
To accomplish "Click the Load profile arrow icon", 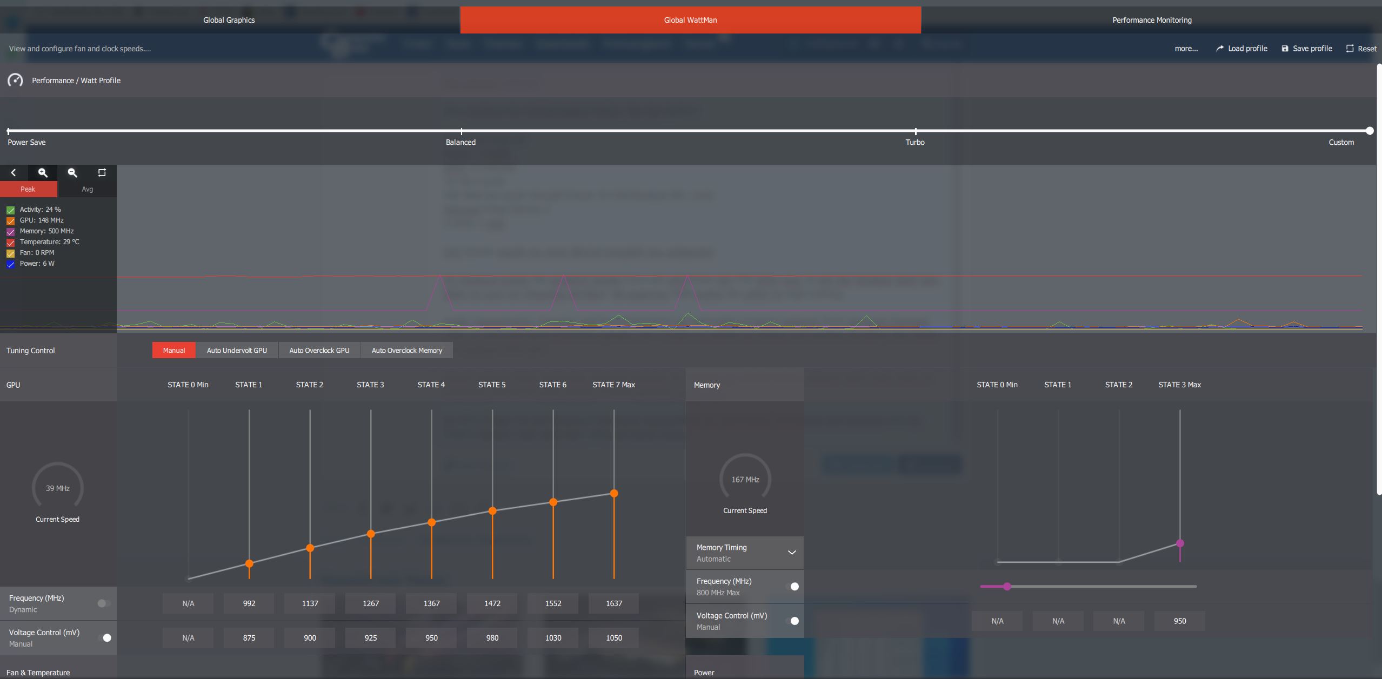I will [1220, 49].
